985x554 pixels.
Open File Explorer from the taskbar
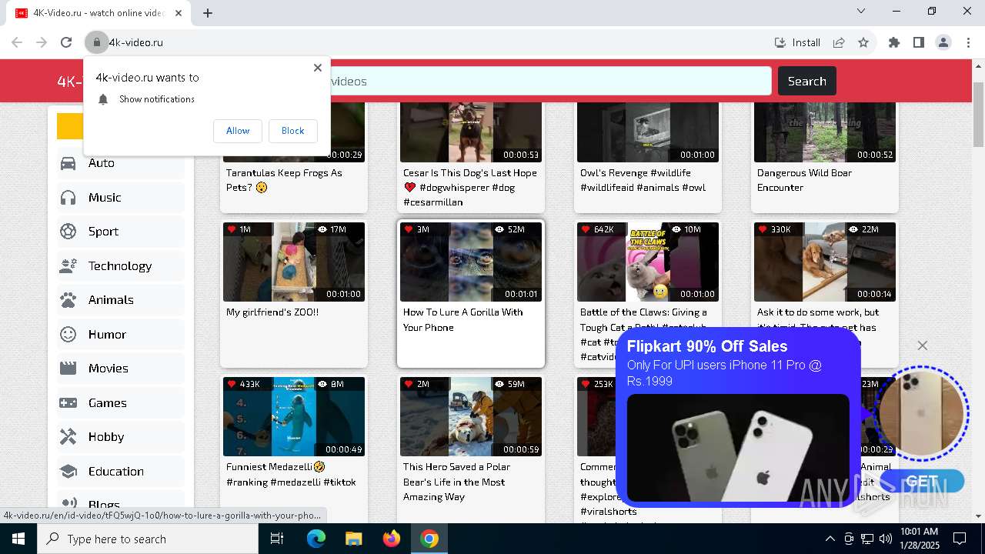[x=354, y=539]
